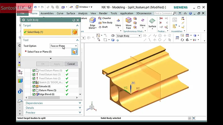
Task: Click the add component Assemblies icon
Action: pyautogui.click(x=175, y=26)
